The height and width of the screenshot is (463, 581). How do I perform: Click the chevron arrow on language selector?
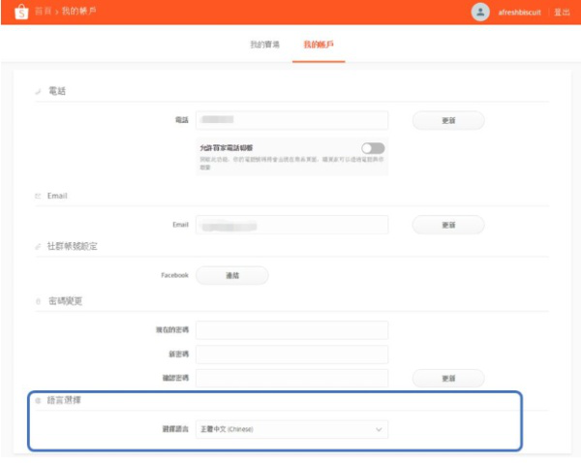coord(378,428)
